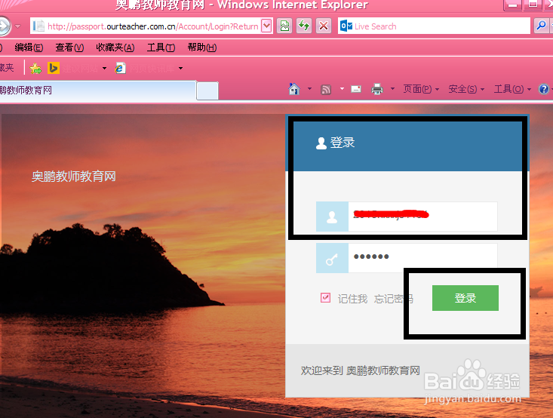Expand the Web Slice Gallery dropdown arrow
The height and width of the screenshot is (418, 553).
point(180,68)
